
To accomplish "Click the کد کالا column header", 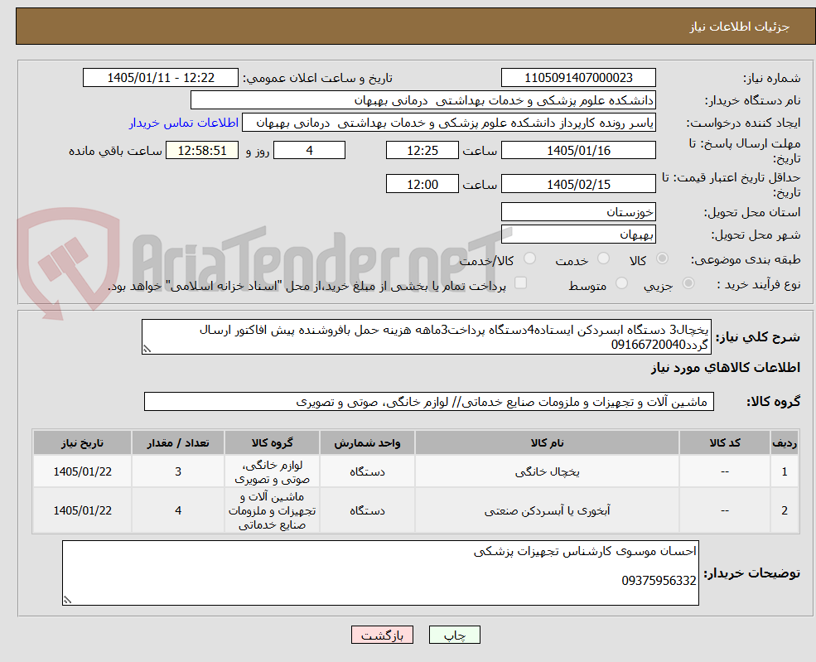I will pyautogui.click(x=724, y=443).
